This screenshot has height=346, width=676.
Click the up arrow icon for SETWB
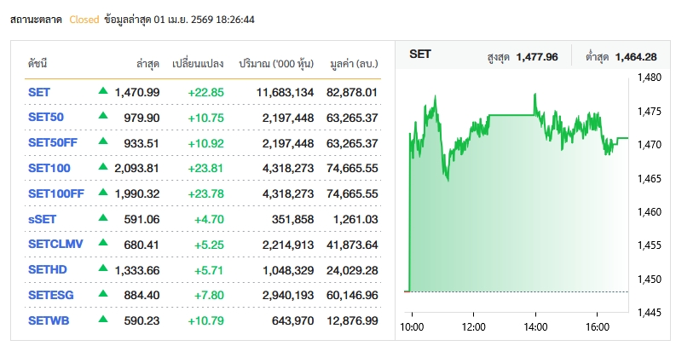tap(103, 320)
